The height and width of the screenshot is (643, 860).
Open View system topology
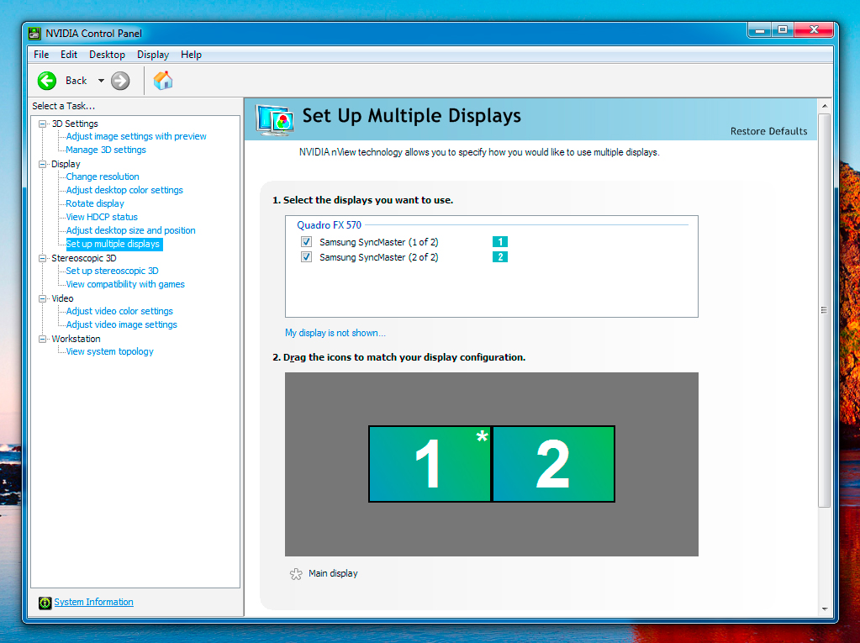[x=109, y=351]
